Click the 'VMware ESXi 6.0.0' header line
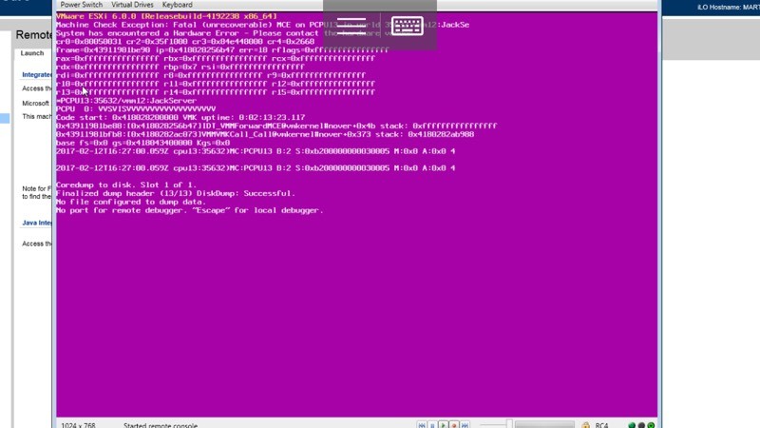Screen dimensions: 760x428 (x=166, y=16)
